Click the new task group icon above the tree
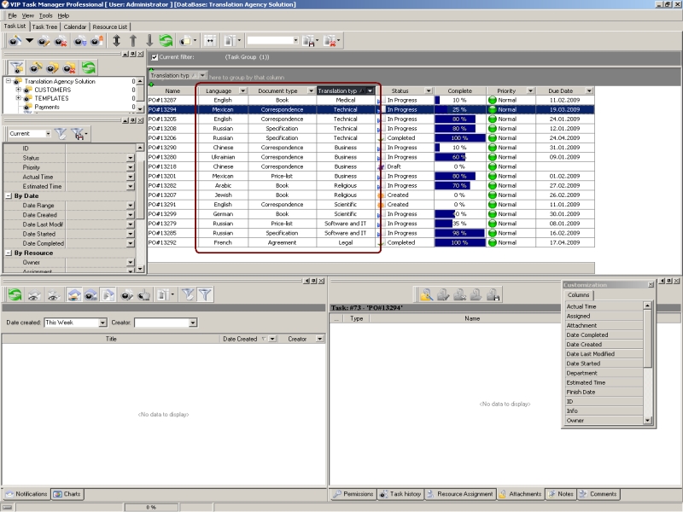Image resolution: width=683 pixels, height=512 pixels. click(x=35, y=68)
